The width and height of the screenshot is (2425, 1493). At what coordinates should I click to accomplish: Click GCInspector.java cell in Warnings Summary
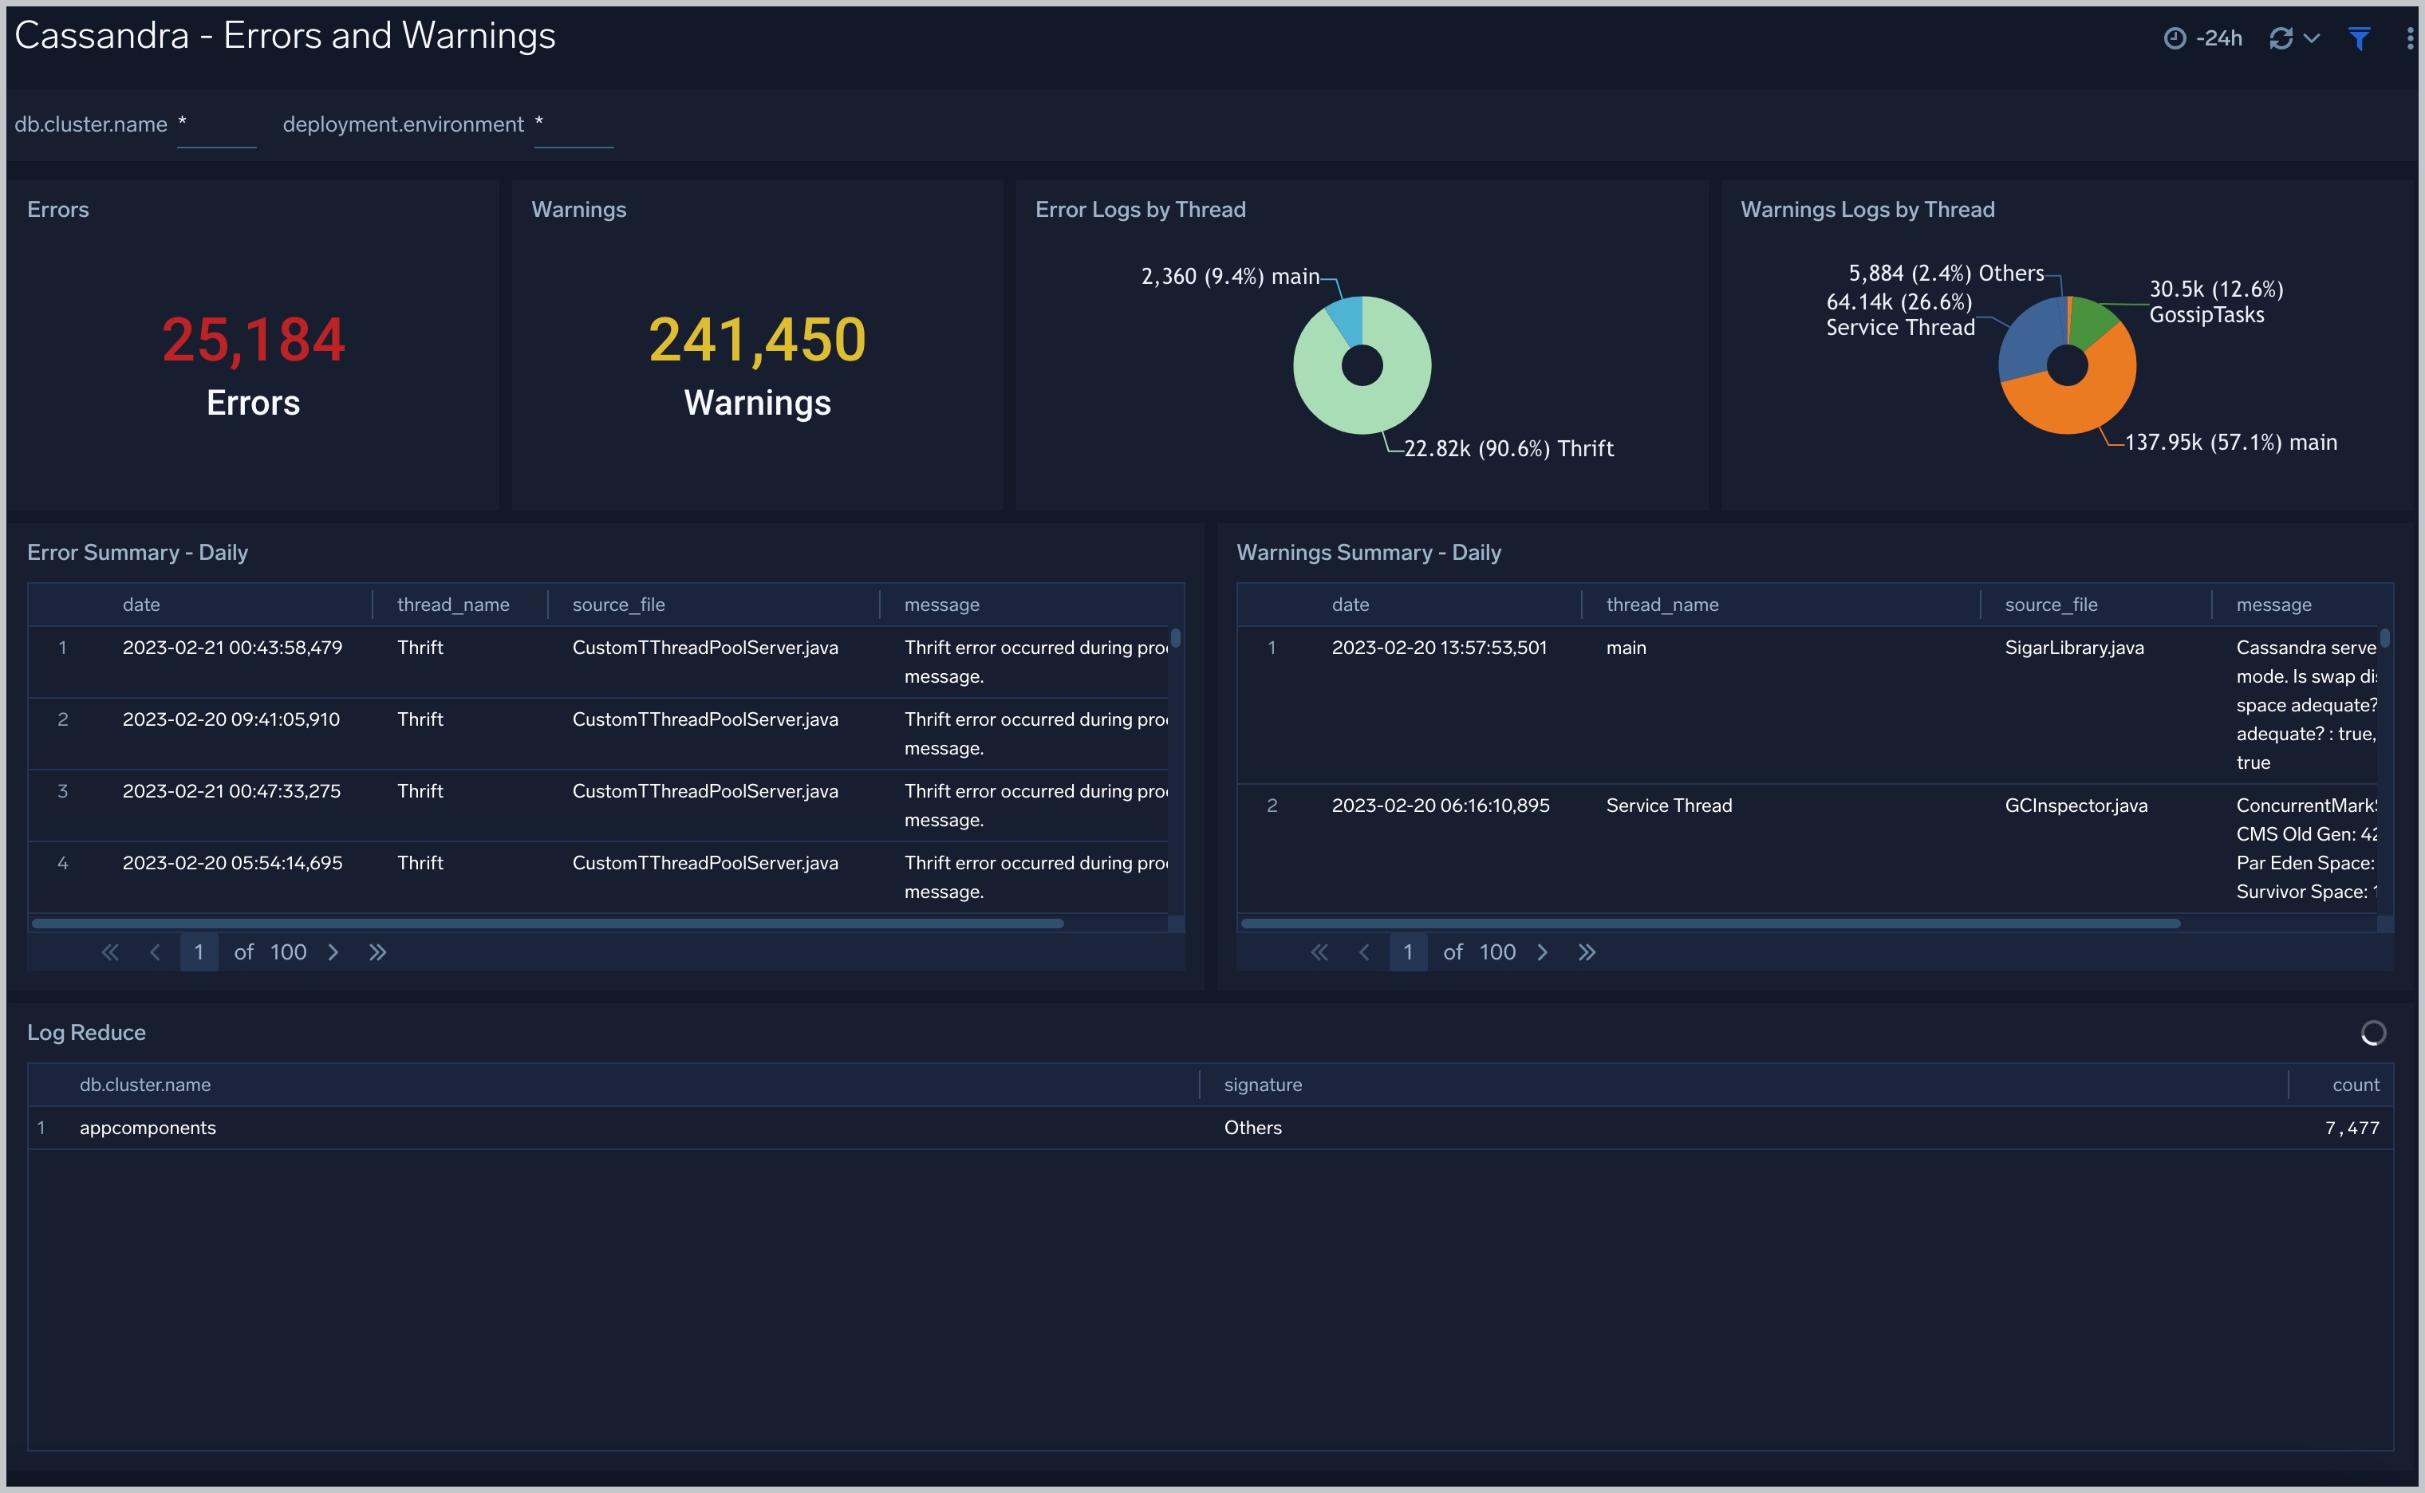[2076, 806]
